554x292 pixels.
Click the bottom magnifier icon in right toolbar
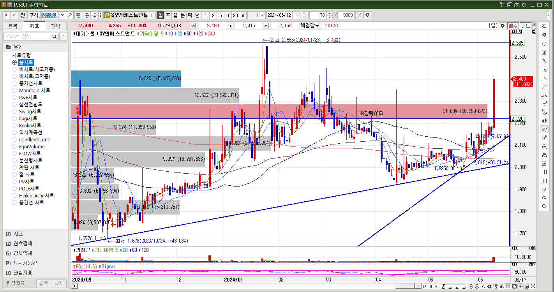tap(544, 206)
